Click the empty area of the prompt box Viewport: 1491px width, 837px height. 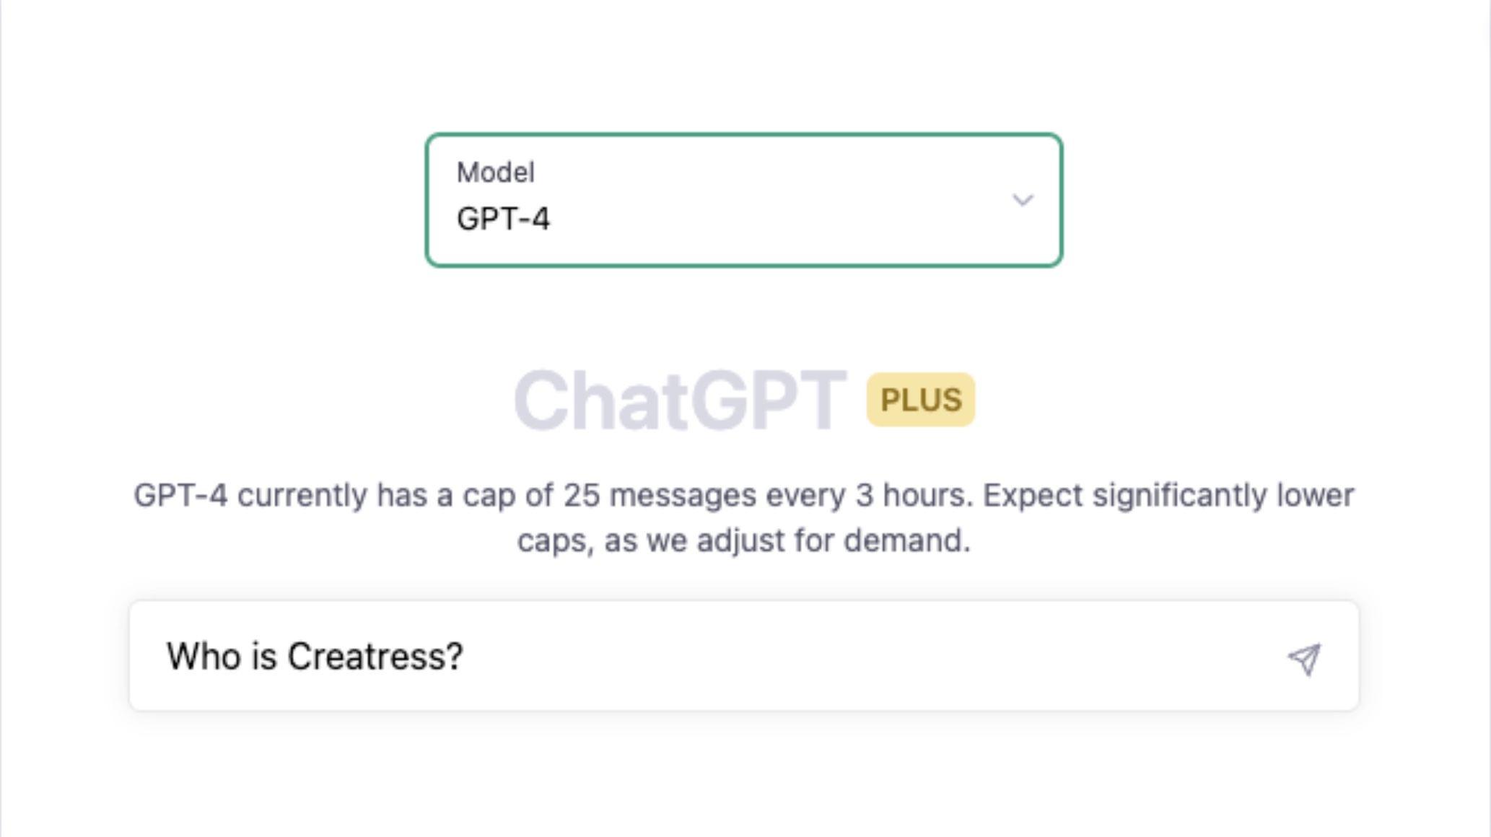tap(866, 657)
